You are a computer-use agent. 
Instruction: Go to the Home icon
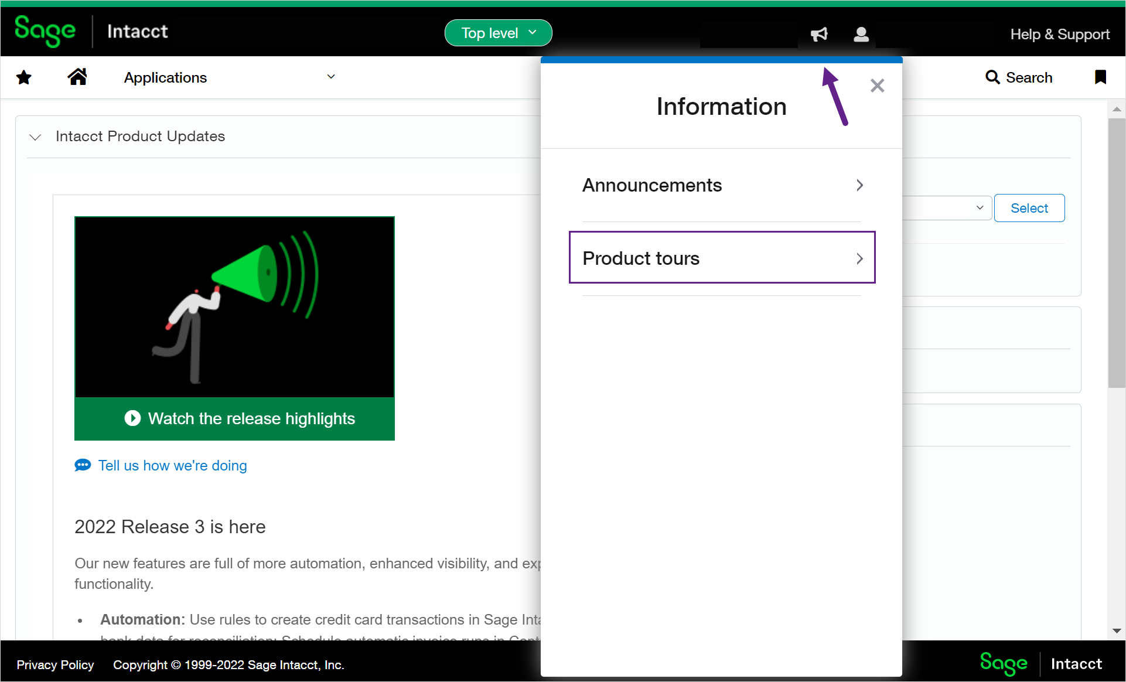coord(77,77)
